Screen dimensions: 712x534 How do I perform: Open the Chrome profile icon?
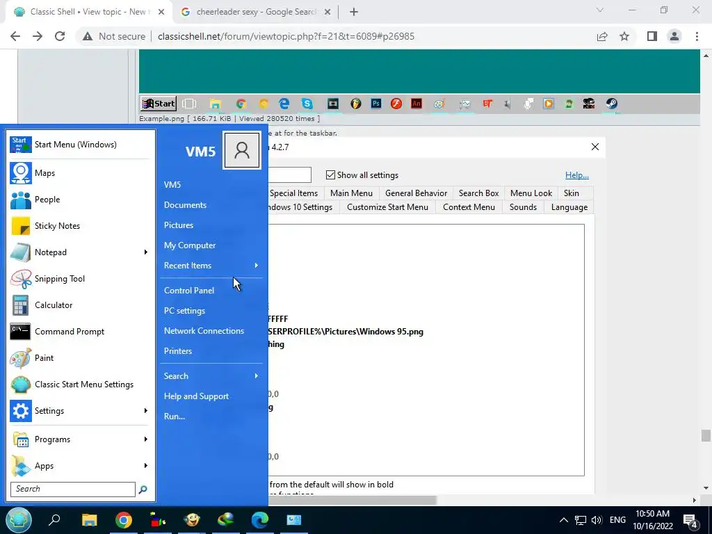(x=674, y=36)
